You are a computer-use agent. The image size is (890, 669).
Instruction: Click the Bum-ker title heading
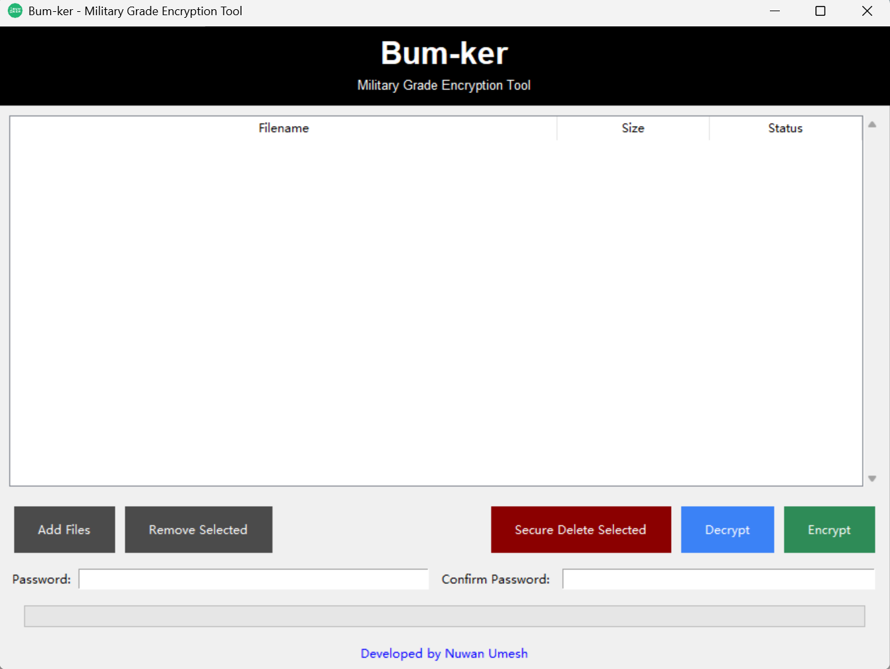pyautogui.click(x=444, y=53)
